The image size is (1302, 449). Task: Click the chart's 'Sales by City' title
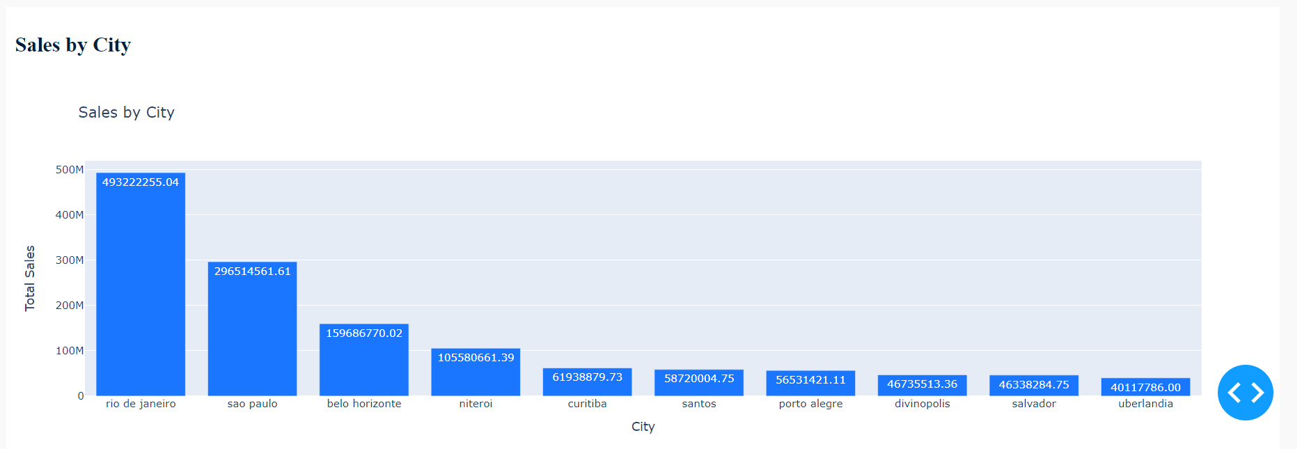126,112
